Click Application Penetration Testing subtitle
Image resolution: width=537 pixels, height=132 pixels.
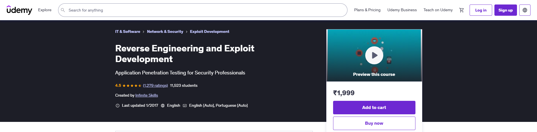(180, 73)
